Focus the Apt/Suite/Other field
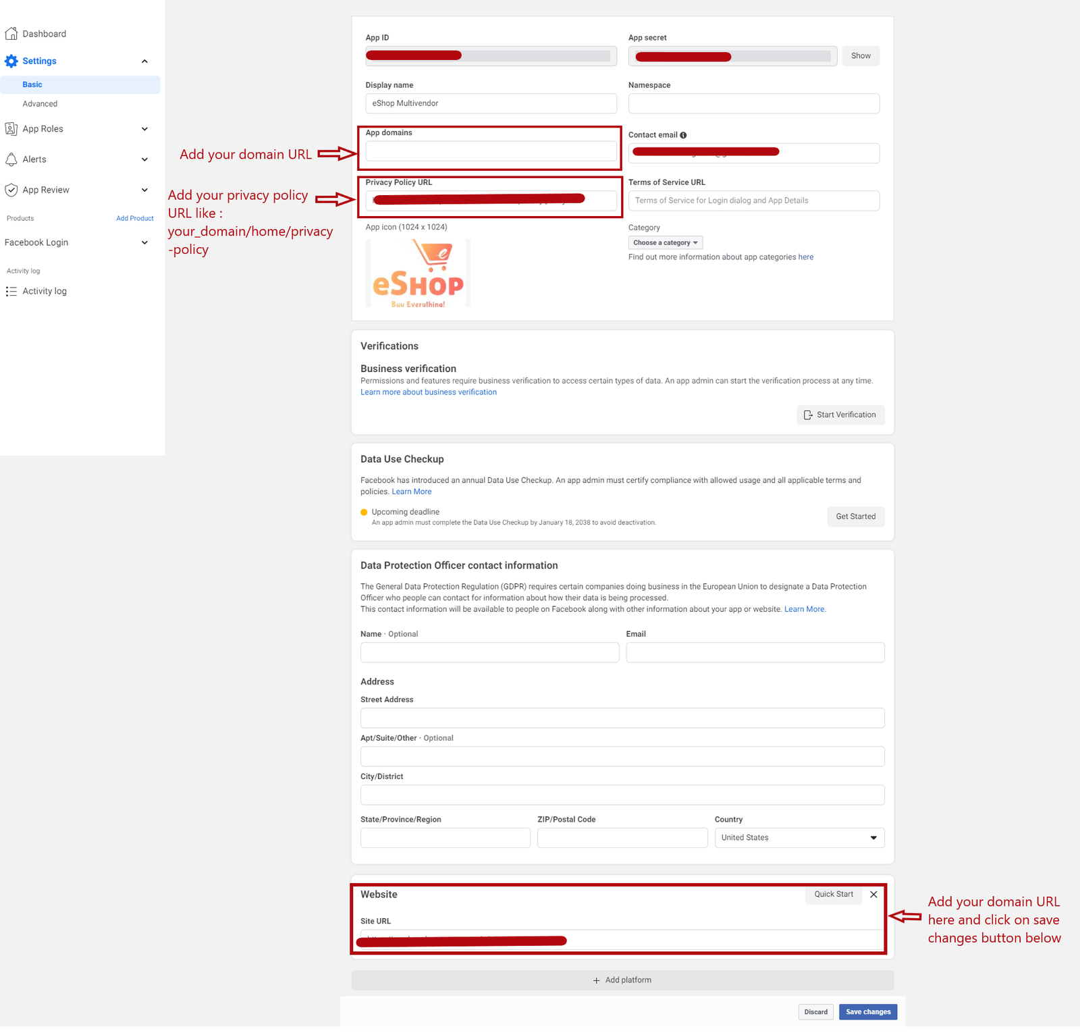The image size is (1080, 1033). (622, 756)
